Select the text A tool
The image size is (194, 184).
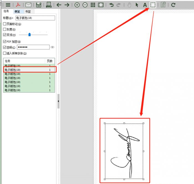tap(145, 5)
